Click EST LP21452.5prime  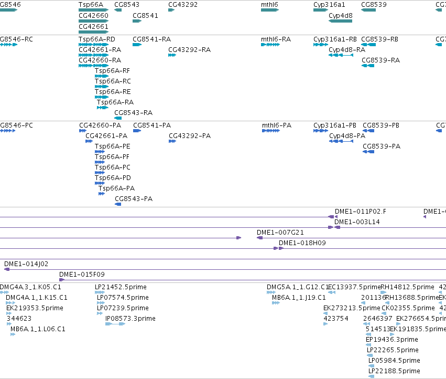(100, 292)
